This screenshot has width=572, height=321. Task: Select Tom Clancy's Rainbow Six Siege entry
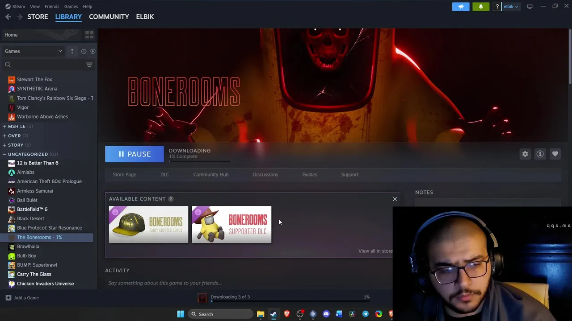(x=55, y=98)
